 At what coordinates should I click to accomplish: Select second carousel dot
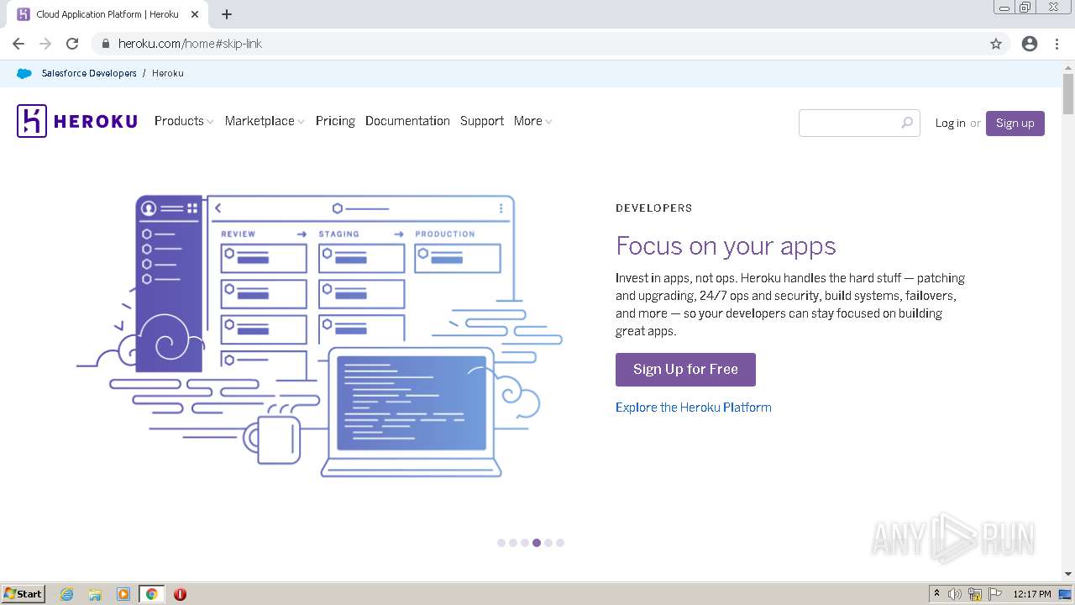513,543
